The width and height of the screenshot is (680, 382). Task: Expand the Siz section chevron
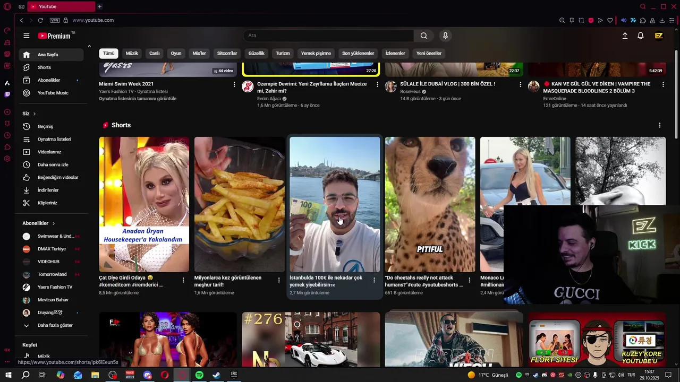point(35,114)
